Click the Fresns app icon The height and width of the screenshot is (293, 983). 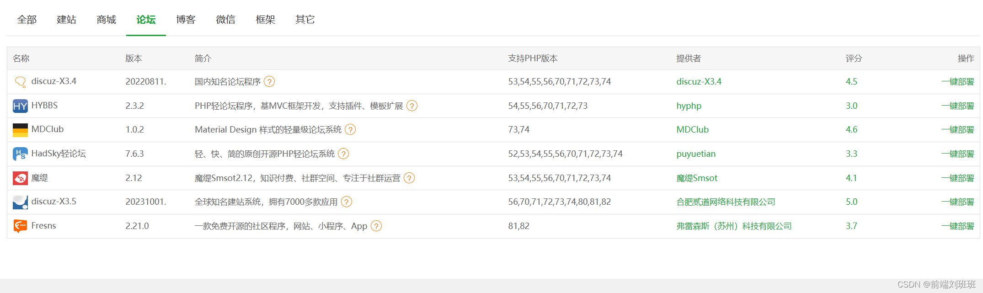(x=20, y=226)
